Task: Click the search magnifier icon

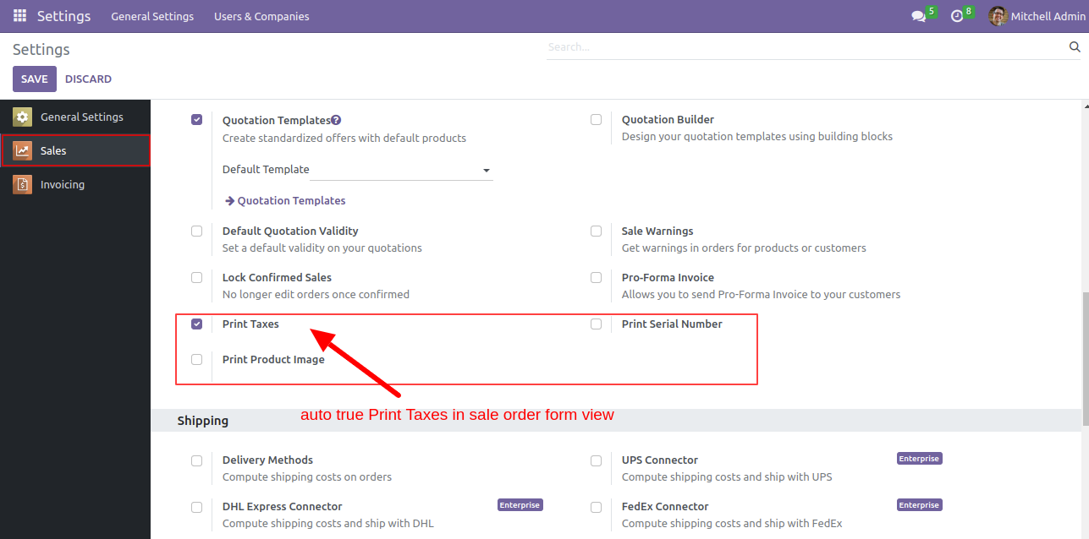Action: pyautogui.click(x=1075, y=47)
